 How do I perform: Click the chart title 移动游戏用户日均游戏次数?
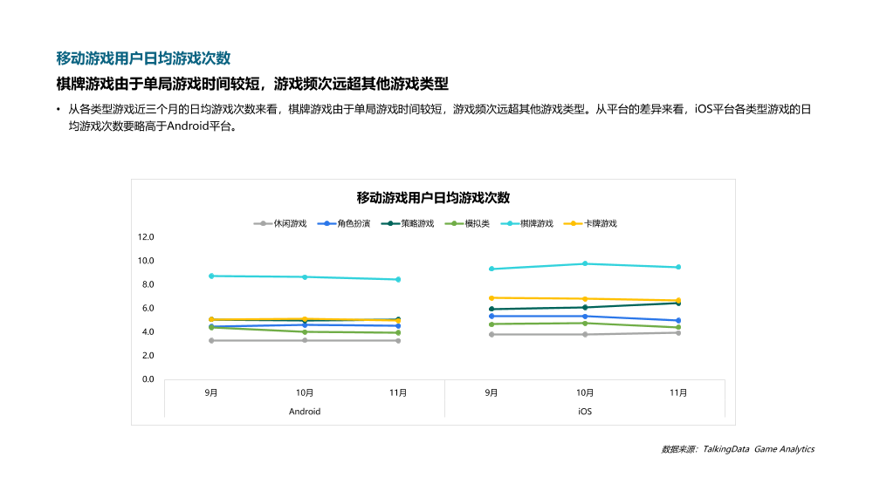pyautogui.click(x=433, y=197)
